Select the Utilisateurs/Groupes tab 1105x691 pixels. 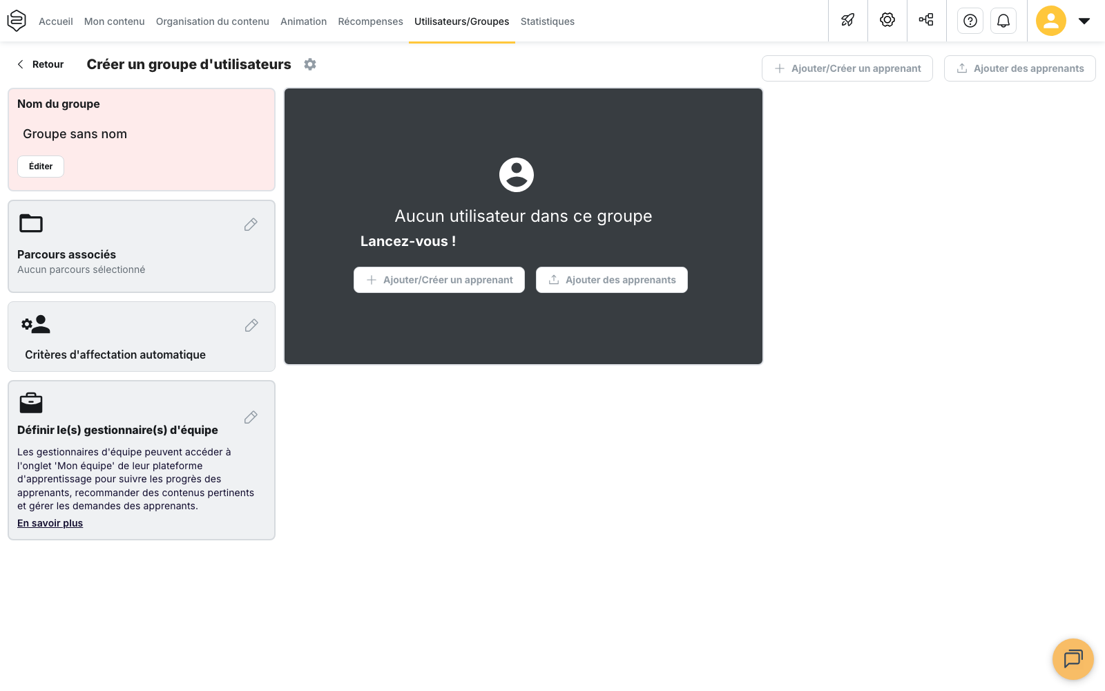(462, 21)
